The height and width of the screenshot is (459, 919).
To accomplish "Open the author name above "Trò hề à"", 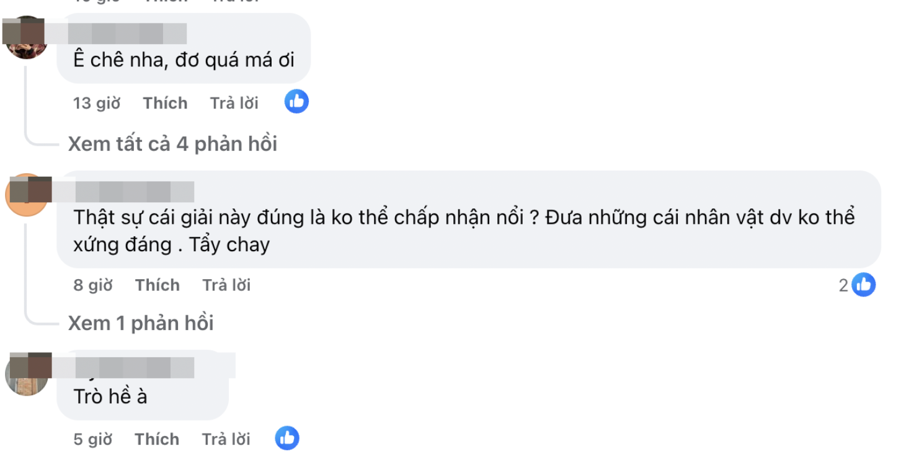I will point(135,367).
